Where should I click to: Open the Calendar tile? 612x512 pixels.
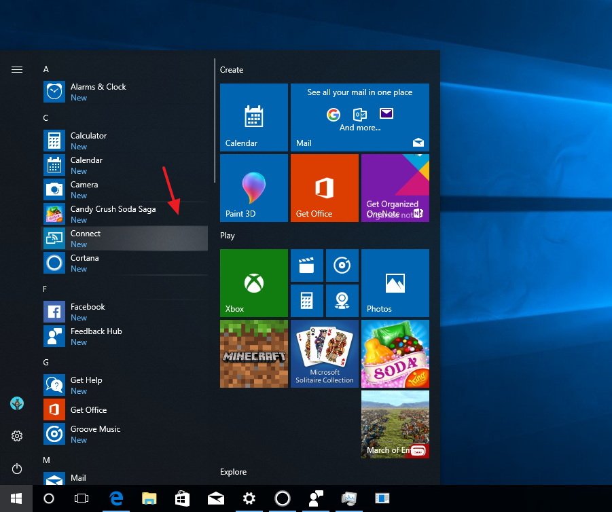(253, 117)
